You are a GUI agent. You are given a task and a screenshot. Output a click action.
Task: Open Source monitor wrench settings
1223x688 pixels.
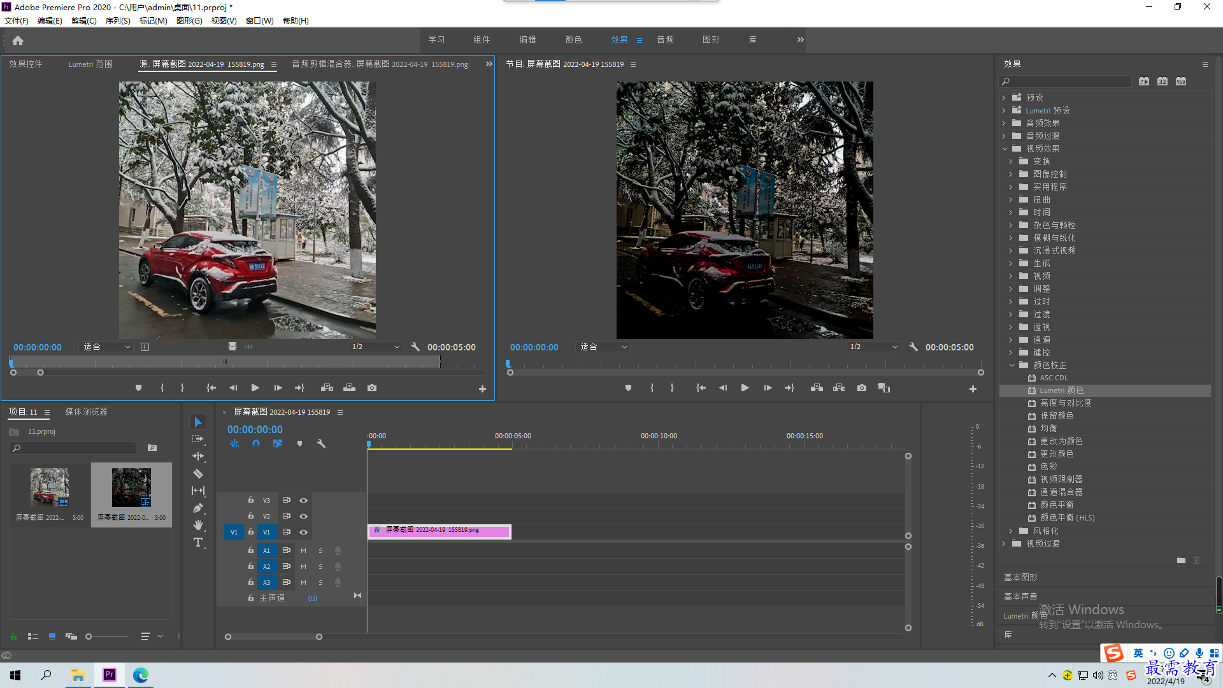point(415,347)
